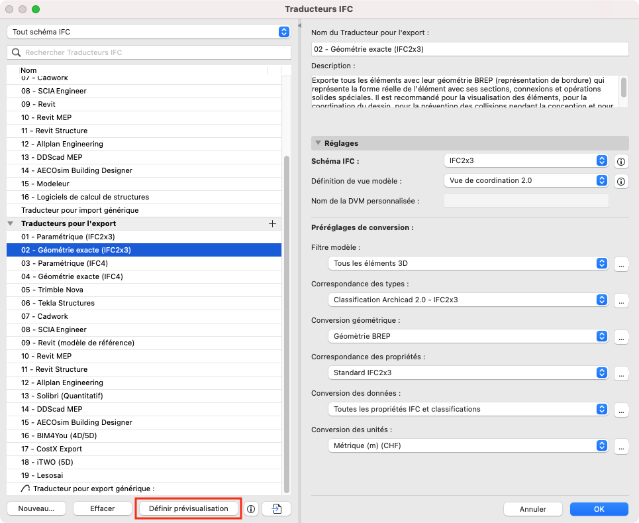
Task: Select 16 - Logiciels de calcul de structures
Action: (144, 197)
